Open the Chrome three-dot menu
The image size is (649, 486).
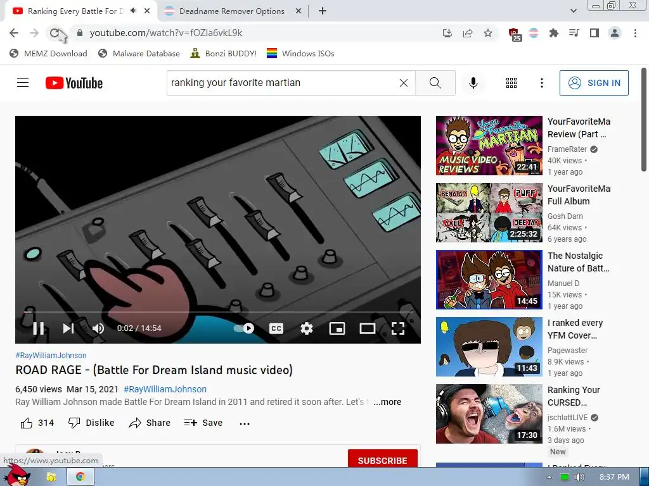pyautogui.click(x=635, y=33)
